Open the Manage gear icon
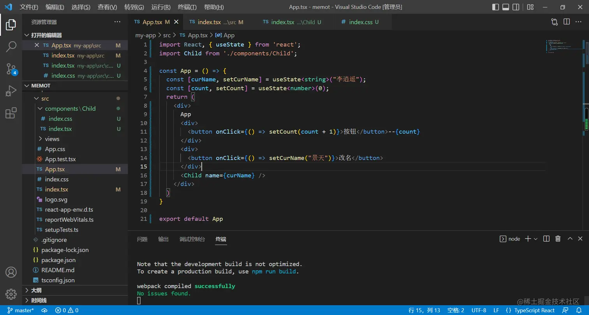The width and height of the screenshot is (589, 315). tap(11, 294)
